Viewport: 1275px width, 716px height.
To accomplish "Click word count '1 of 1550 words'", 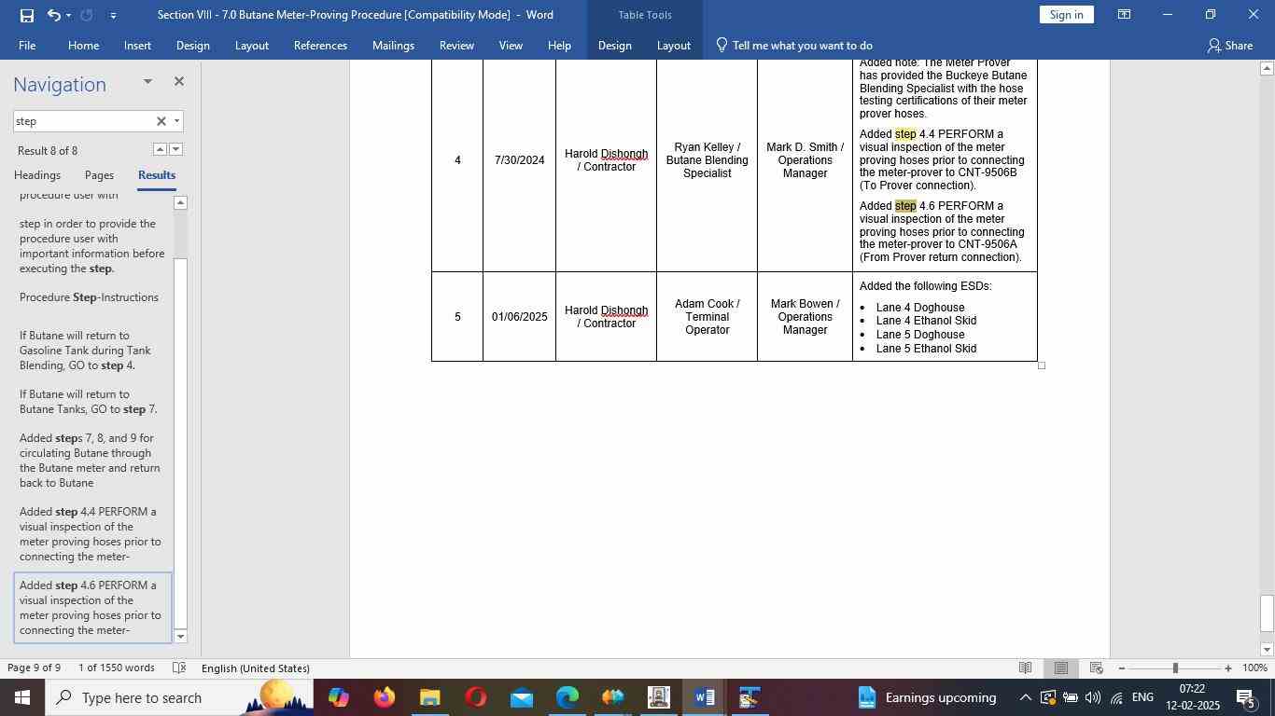I will click(116, 668).
